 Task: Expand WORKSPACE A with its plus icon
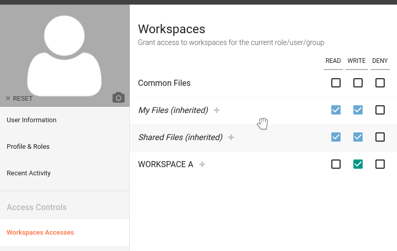(x=202, y=165)
